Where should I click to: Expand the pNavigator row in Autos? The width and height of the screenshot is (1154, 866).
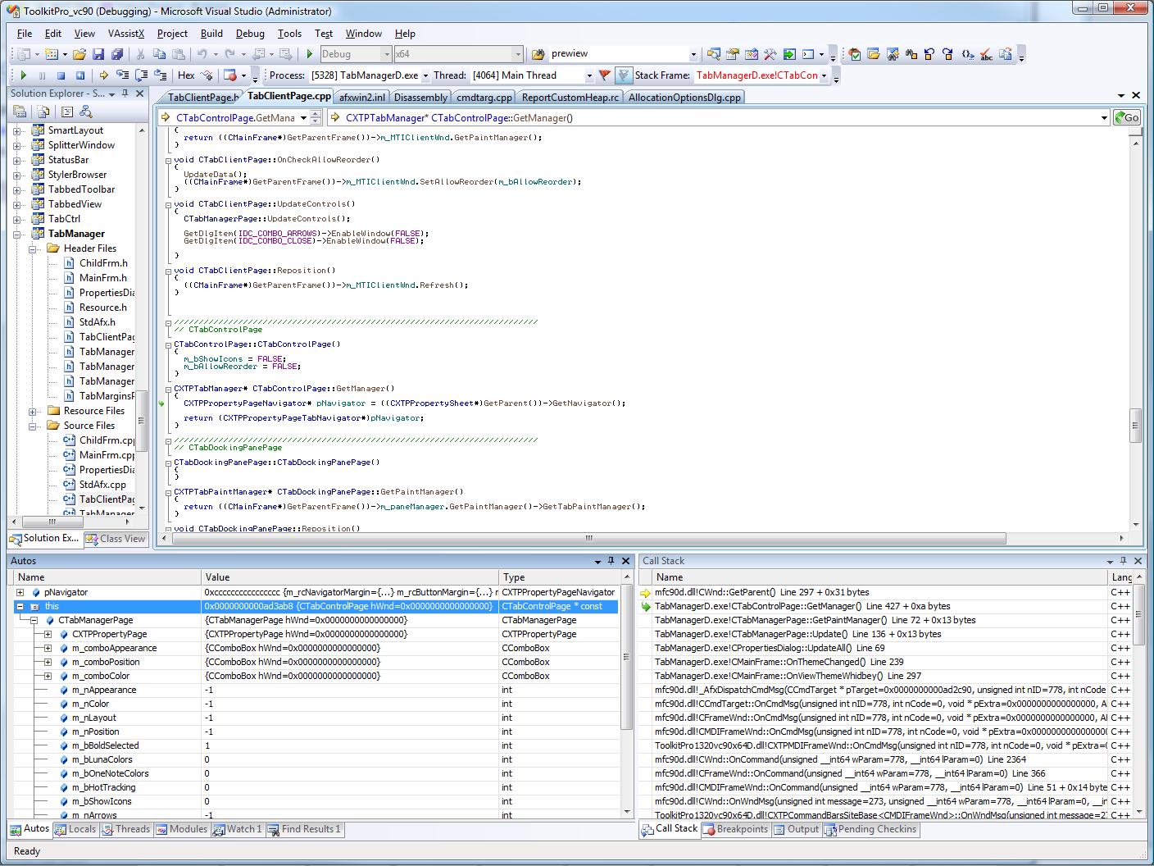click(20, 592)
